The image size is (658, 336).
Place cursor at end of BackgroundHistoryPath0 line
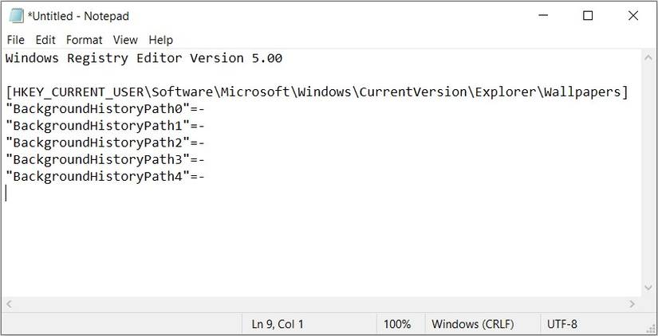coord(206,109)
